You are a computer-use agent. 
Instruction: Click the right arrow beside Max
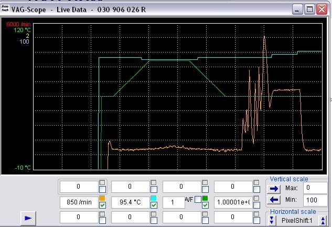274,189
